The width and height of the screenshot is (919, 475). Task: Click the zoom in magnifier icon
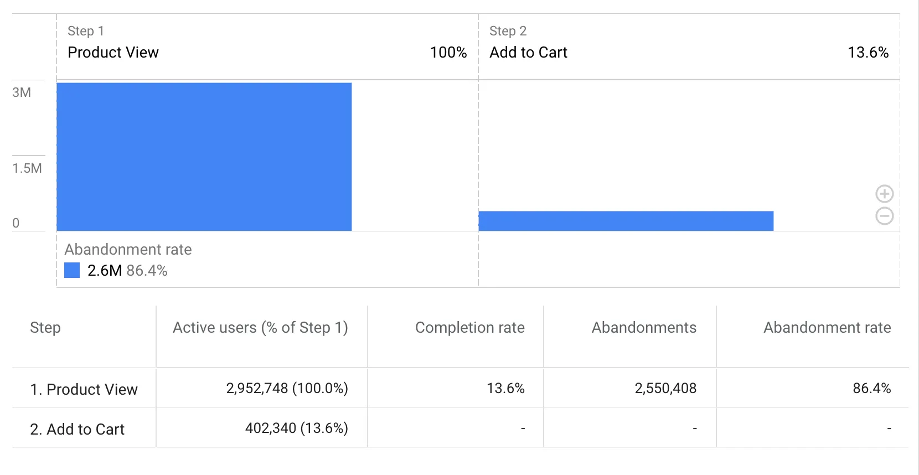[x=884, y=194]
